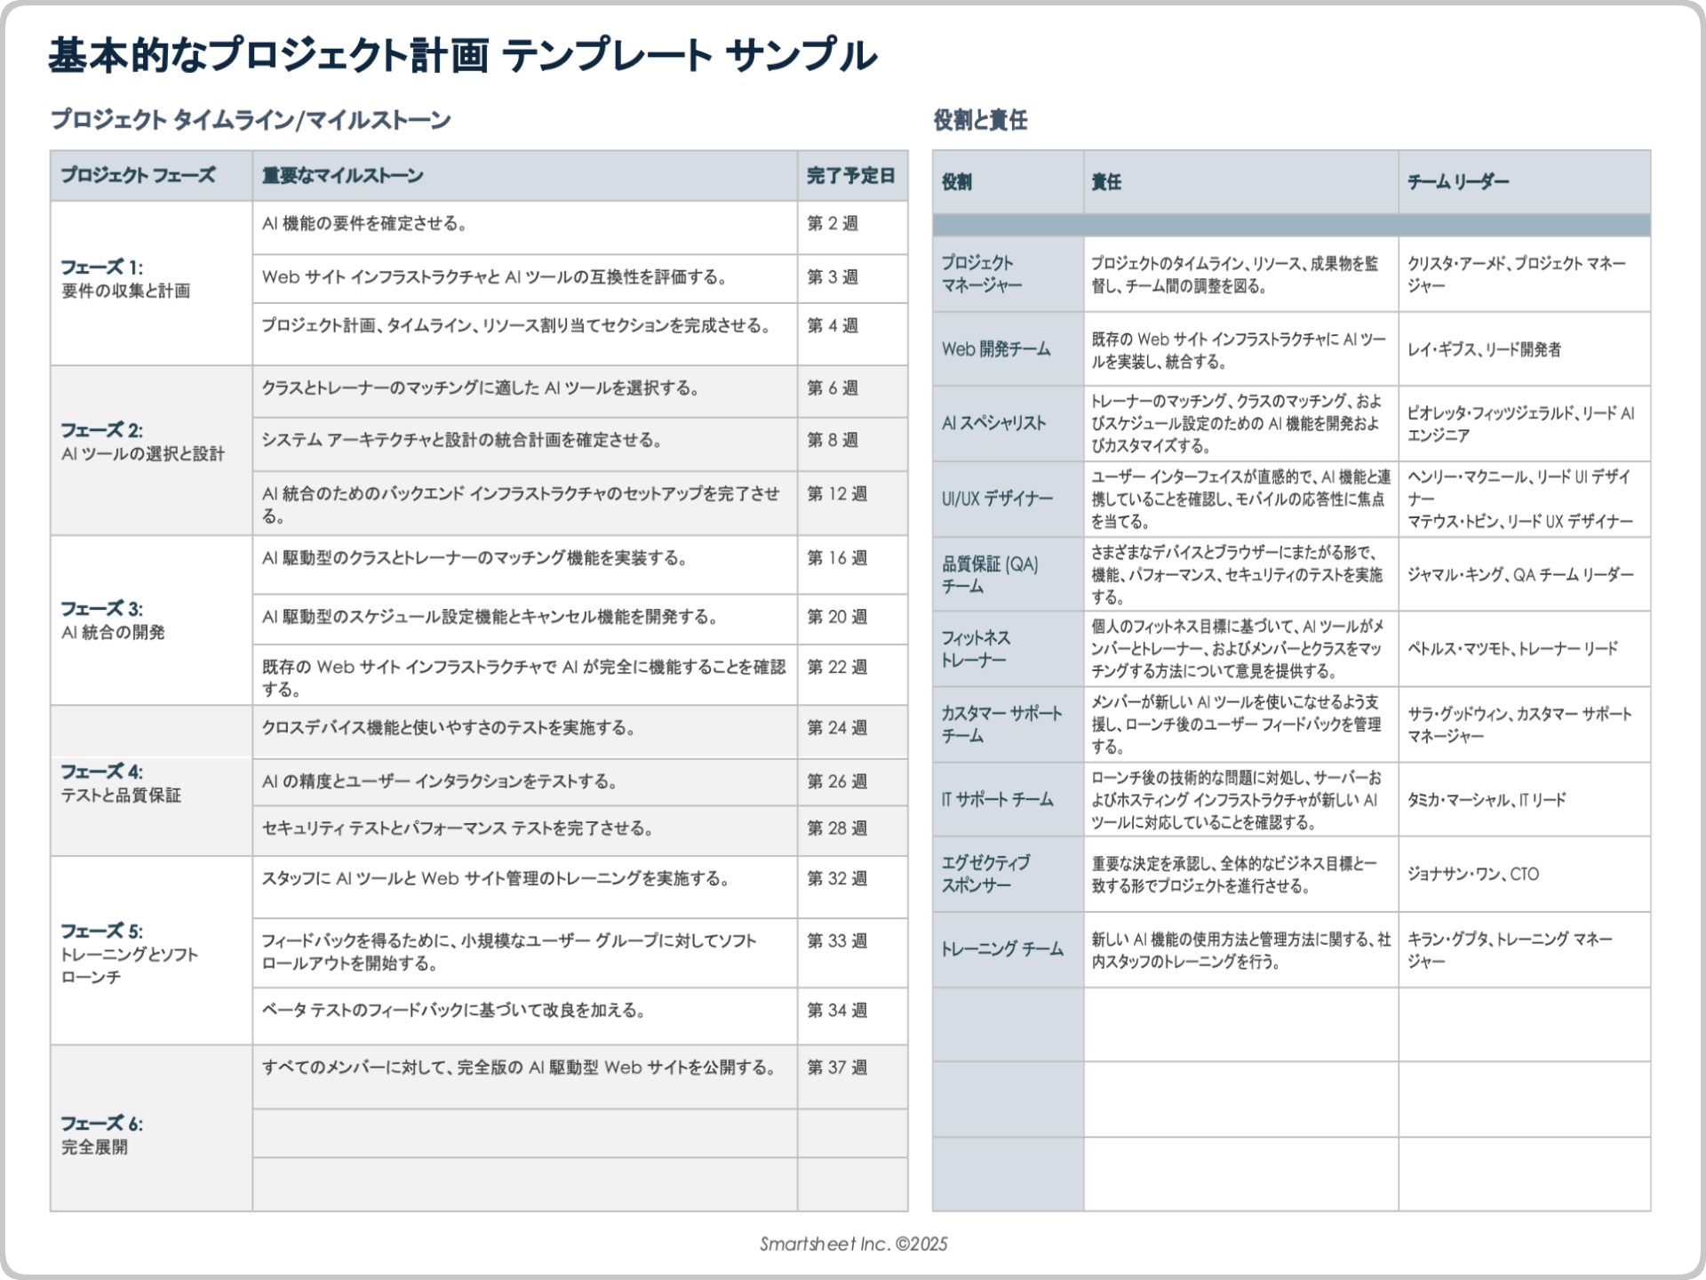The image size is (1706, 1280).
Task: Select the プロジェクト マネージャー role cell
Action: (1008, 274)
